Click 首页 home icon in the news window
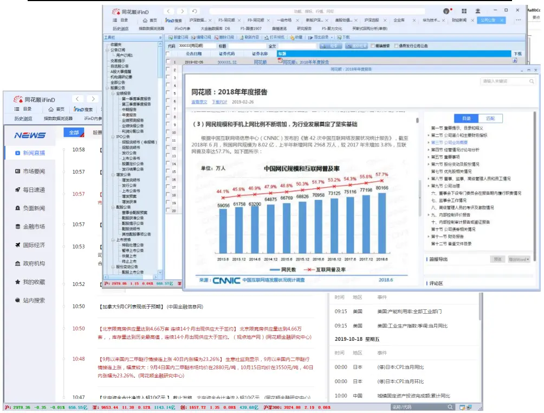This screenshot has width=544, height=413. coord(51,109)
